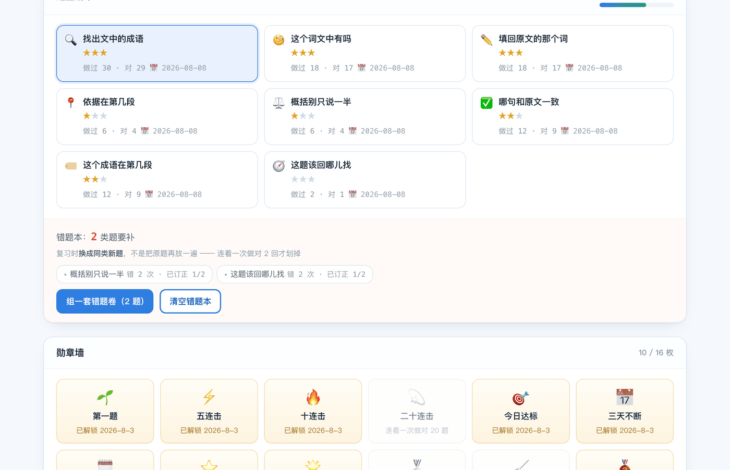The width and height of the screenshot is (730, 470).
Task: Click magnifier icon on 找出文中的成语 card
Action: click(71, 40)
